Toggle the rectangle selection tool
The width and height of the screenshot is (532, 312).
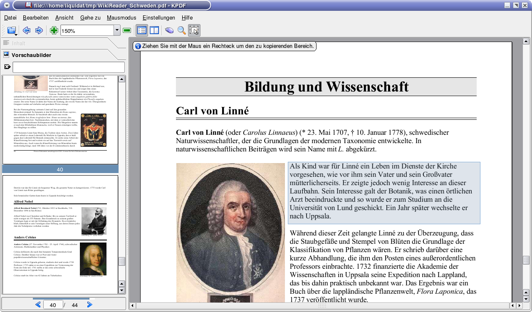click(194, 30)
